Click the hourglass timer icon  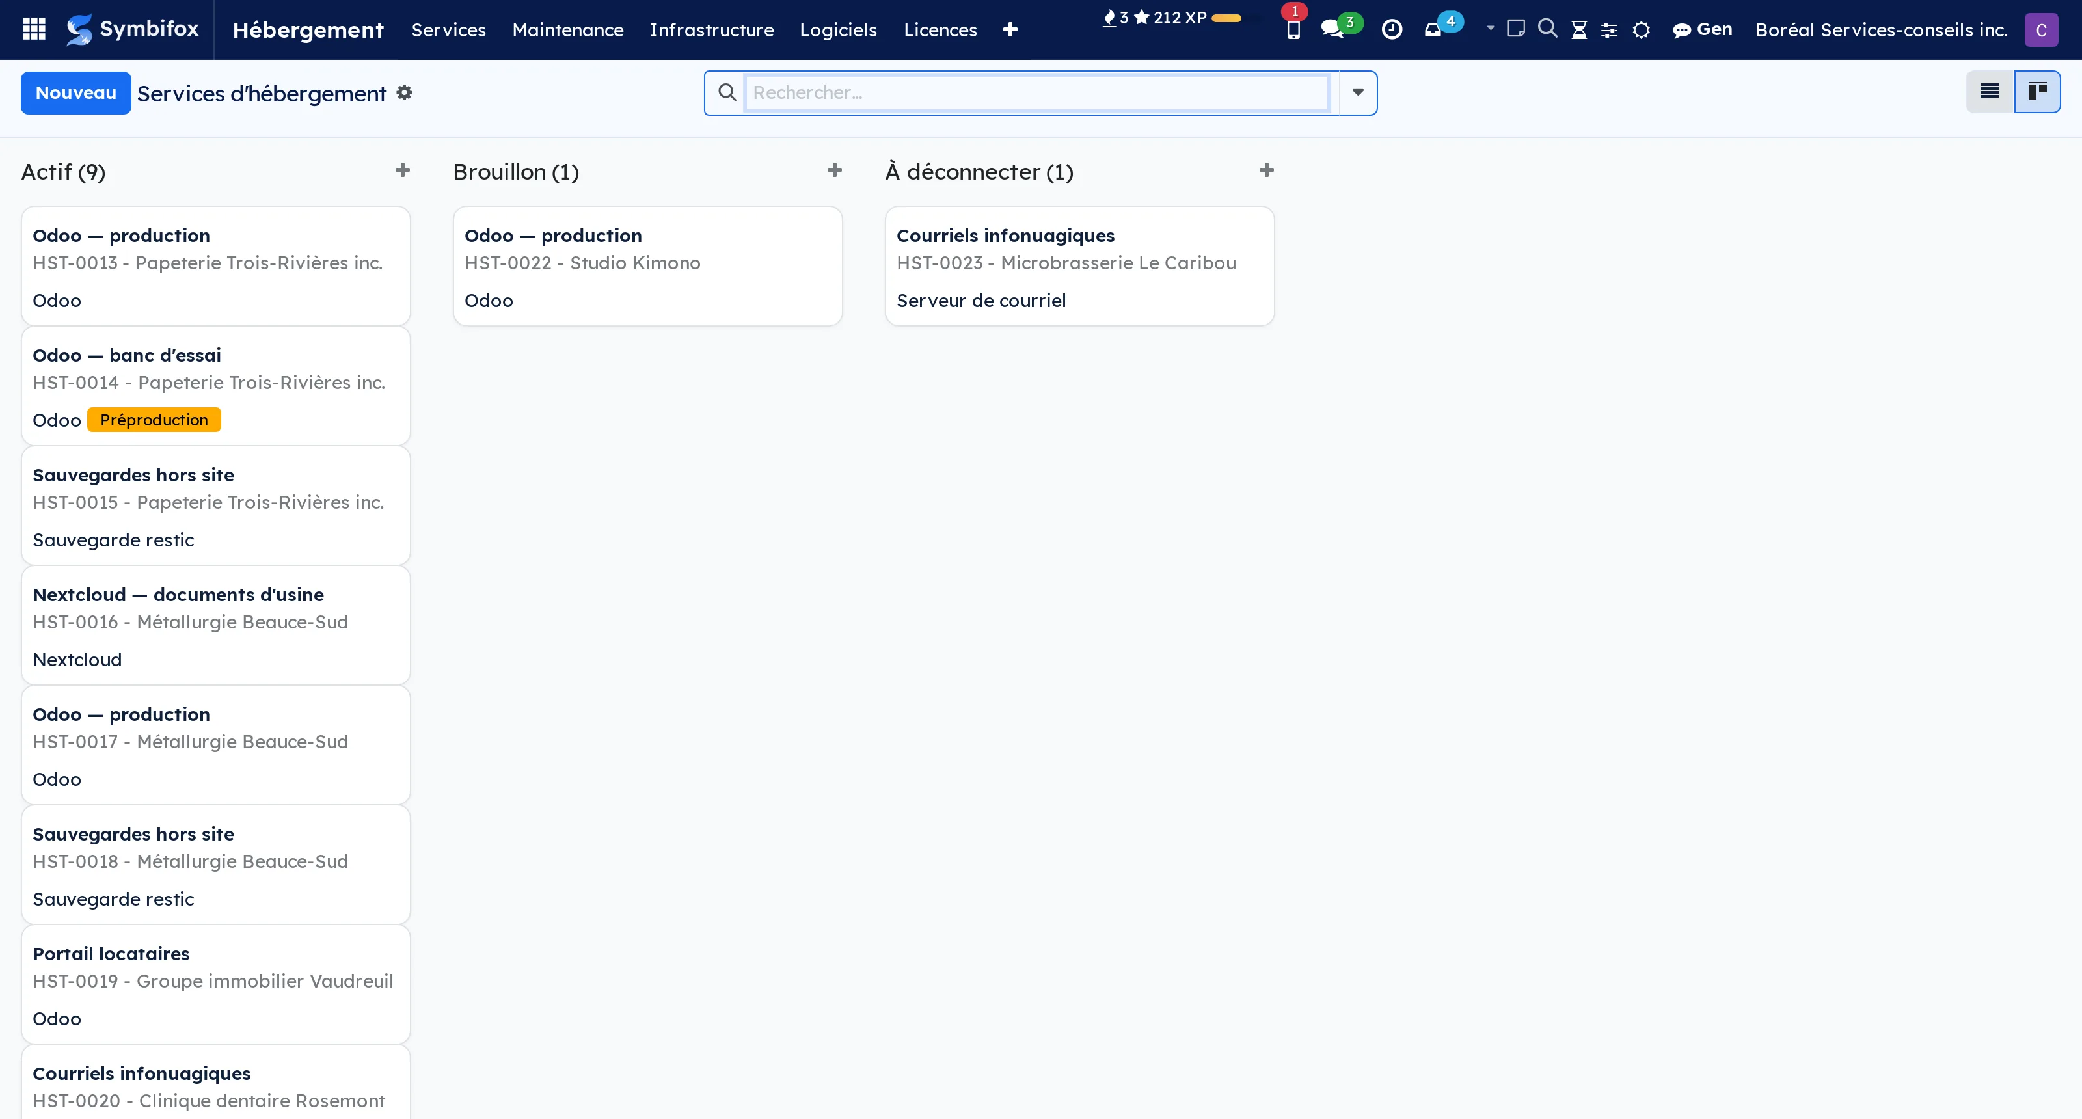(1578, 30)
